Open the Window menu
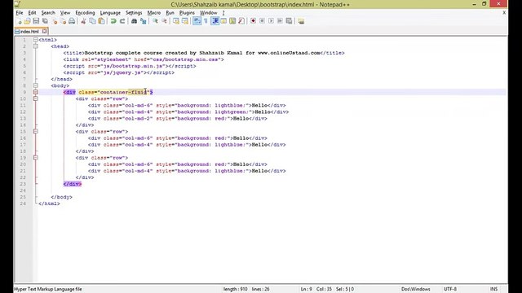Image resolution: width=522 pixels, height=293 pixels. click(209, 13)
